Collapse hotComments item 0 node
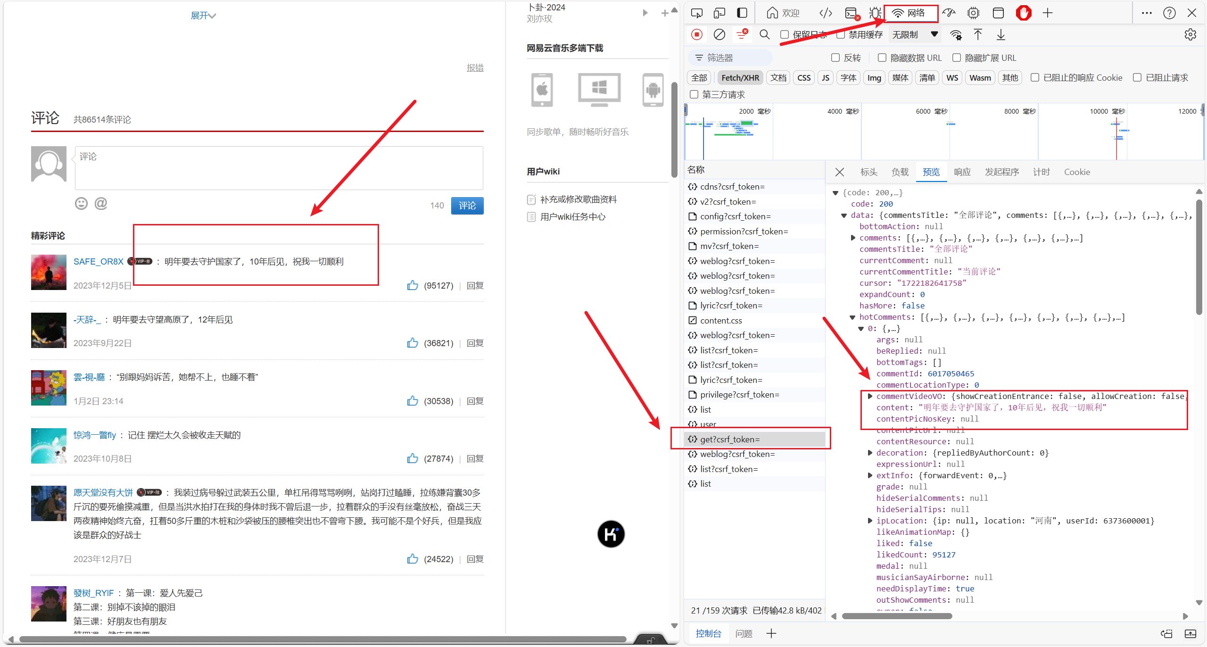The image size is (1207, 647). tap(861, 329)
